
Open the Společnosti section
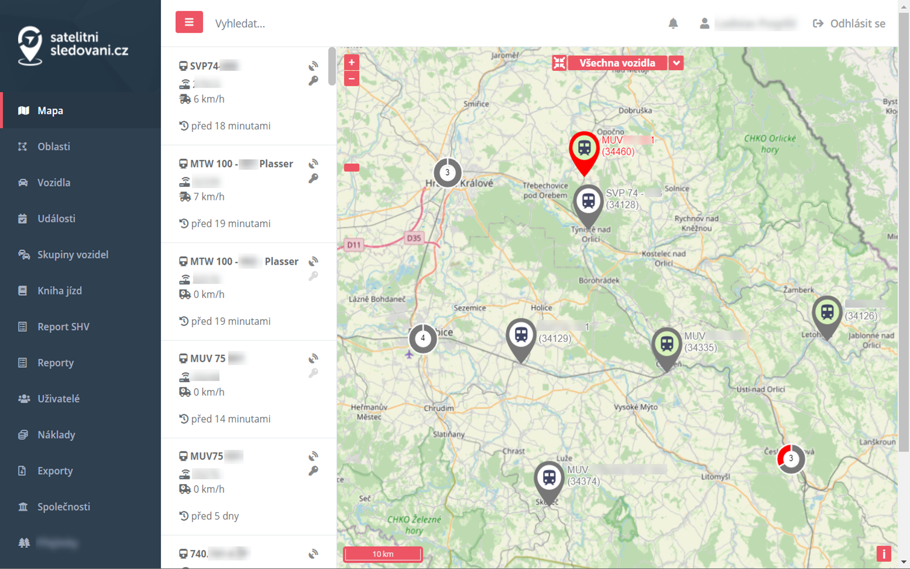[x=81, y=506]
